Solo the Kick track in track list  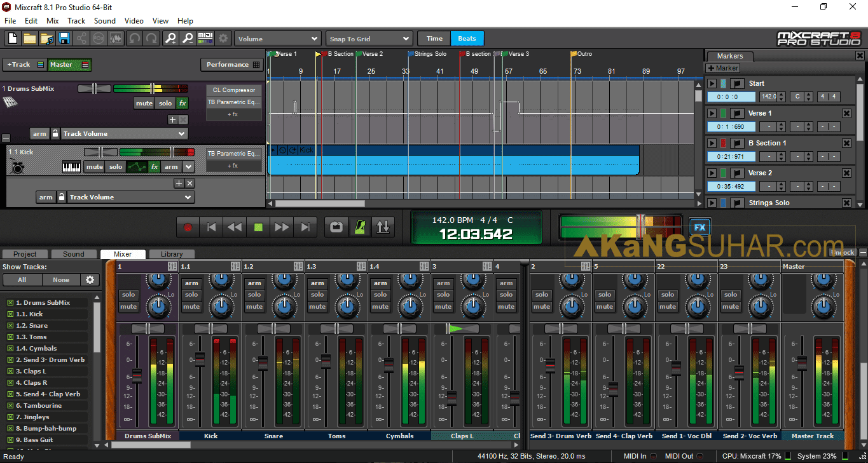[x=115, y=167]
